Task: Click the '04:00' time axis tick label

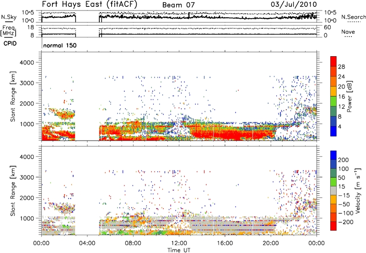Action: [87, 243]
